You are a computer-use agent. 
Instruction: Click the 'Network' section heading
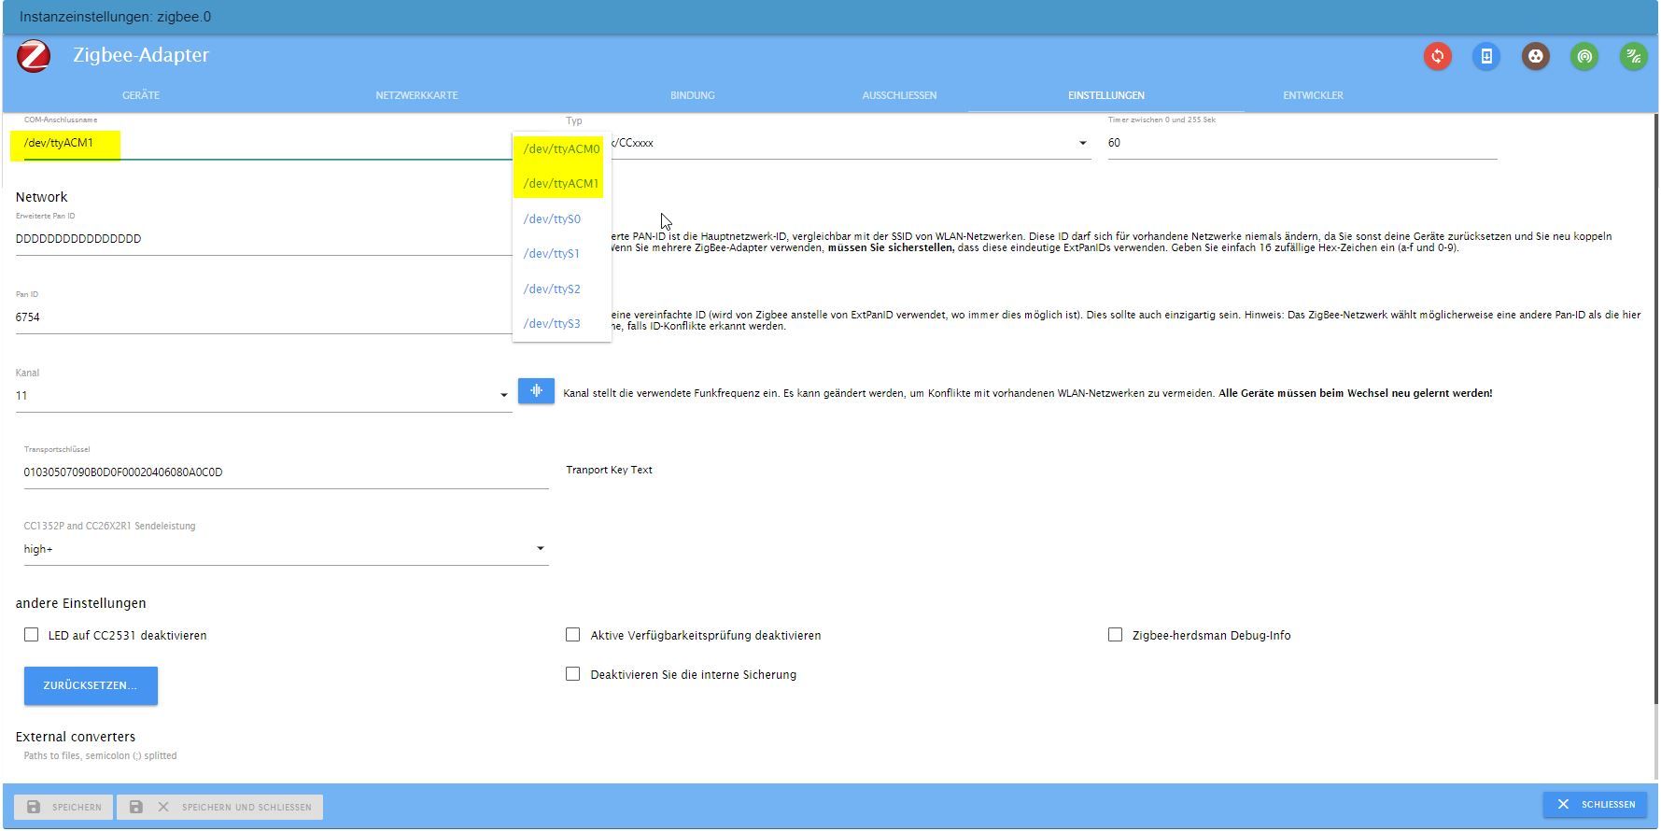42,197
